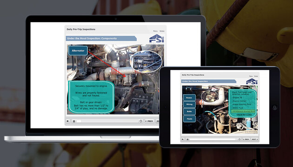Select the Wiring button on the tablet
Image resolution: width=293 pixels, height=167 pixels.
[189, 104]
